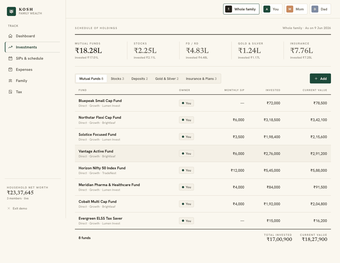The height and width of the screenshot is (263, 340).
Task: Click the Current Value column header
Action: point(315,90)
